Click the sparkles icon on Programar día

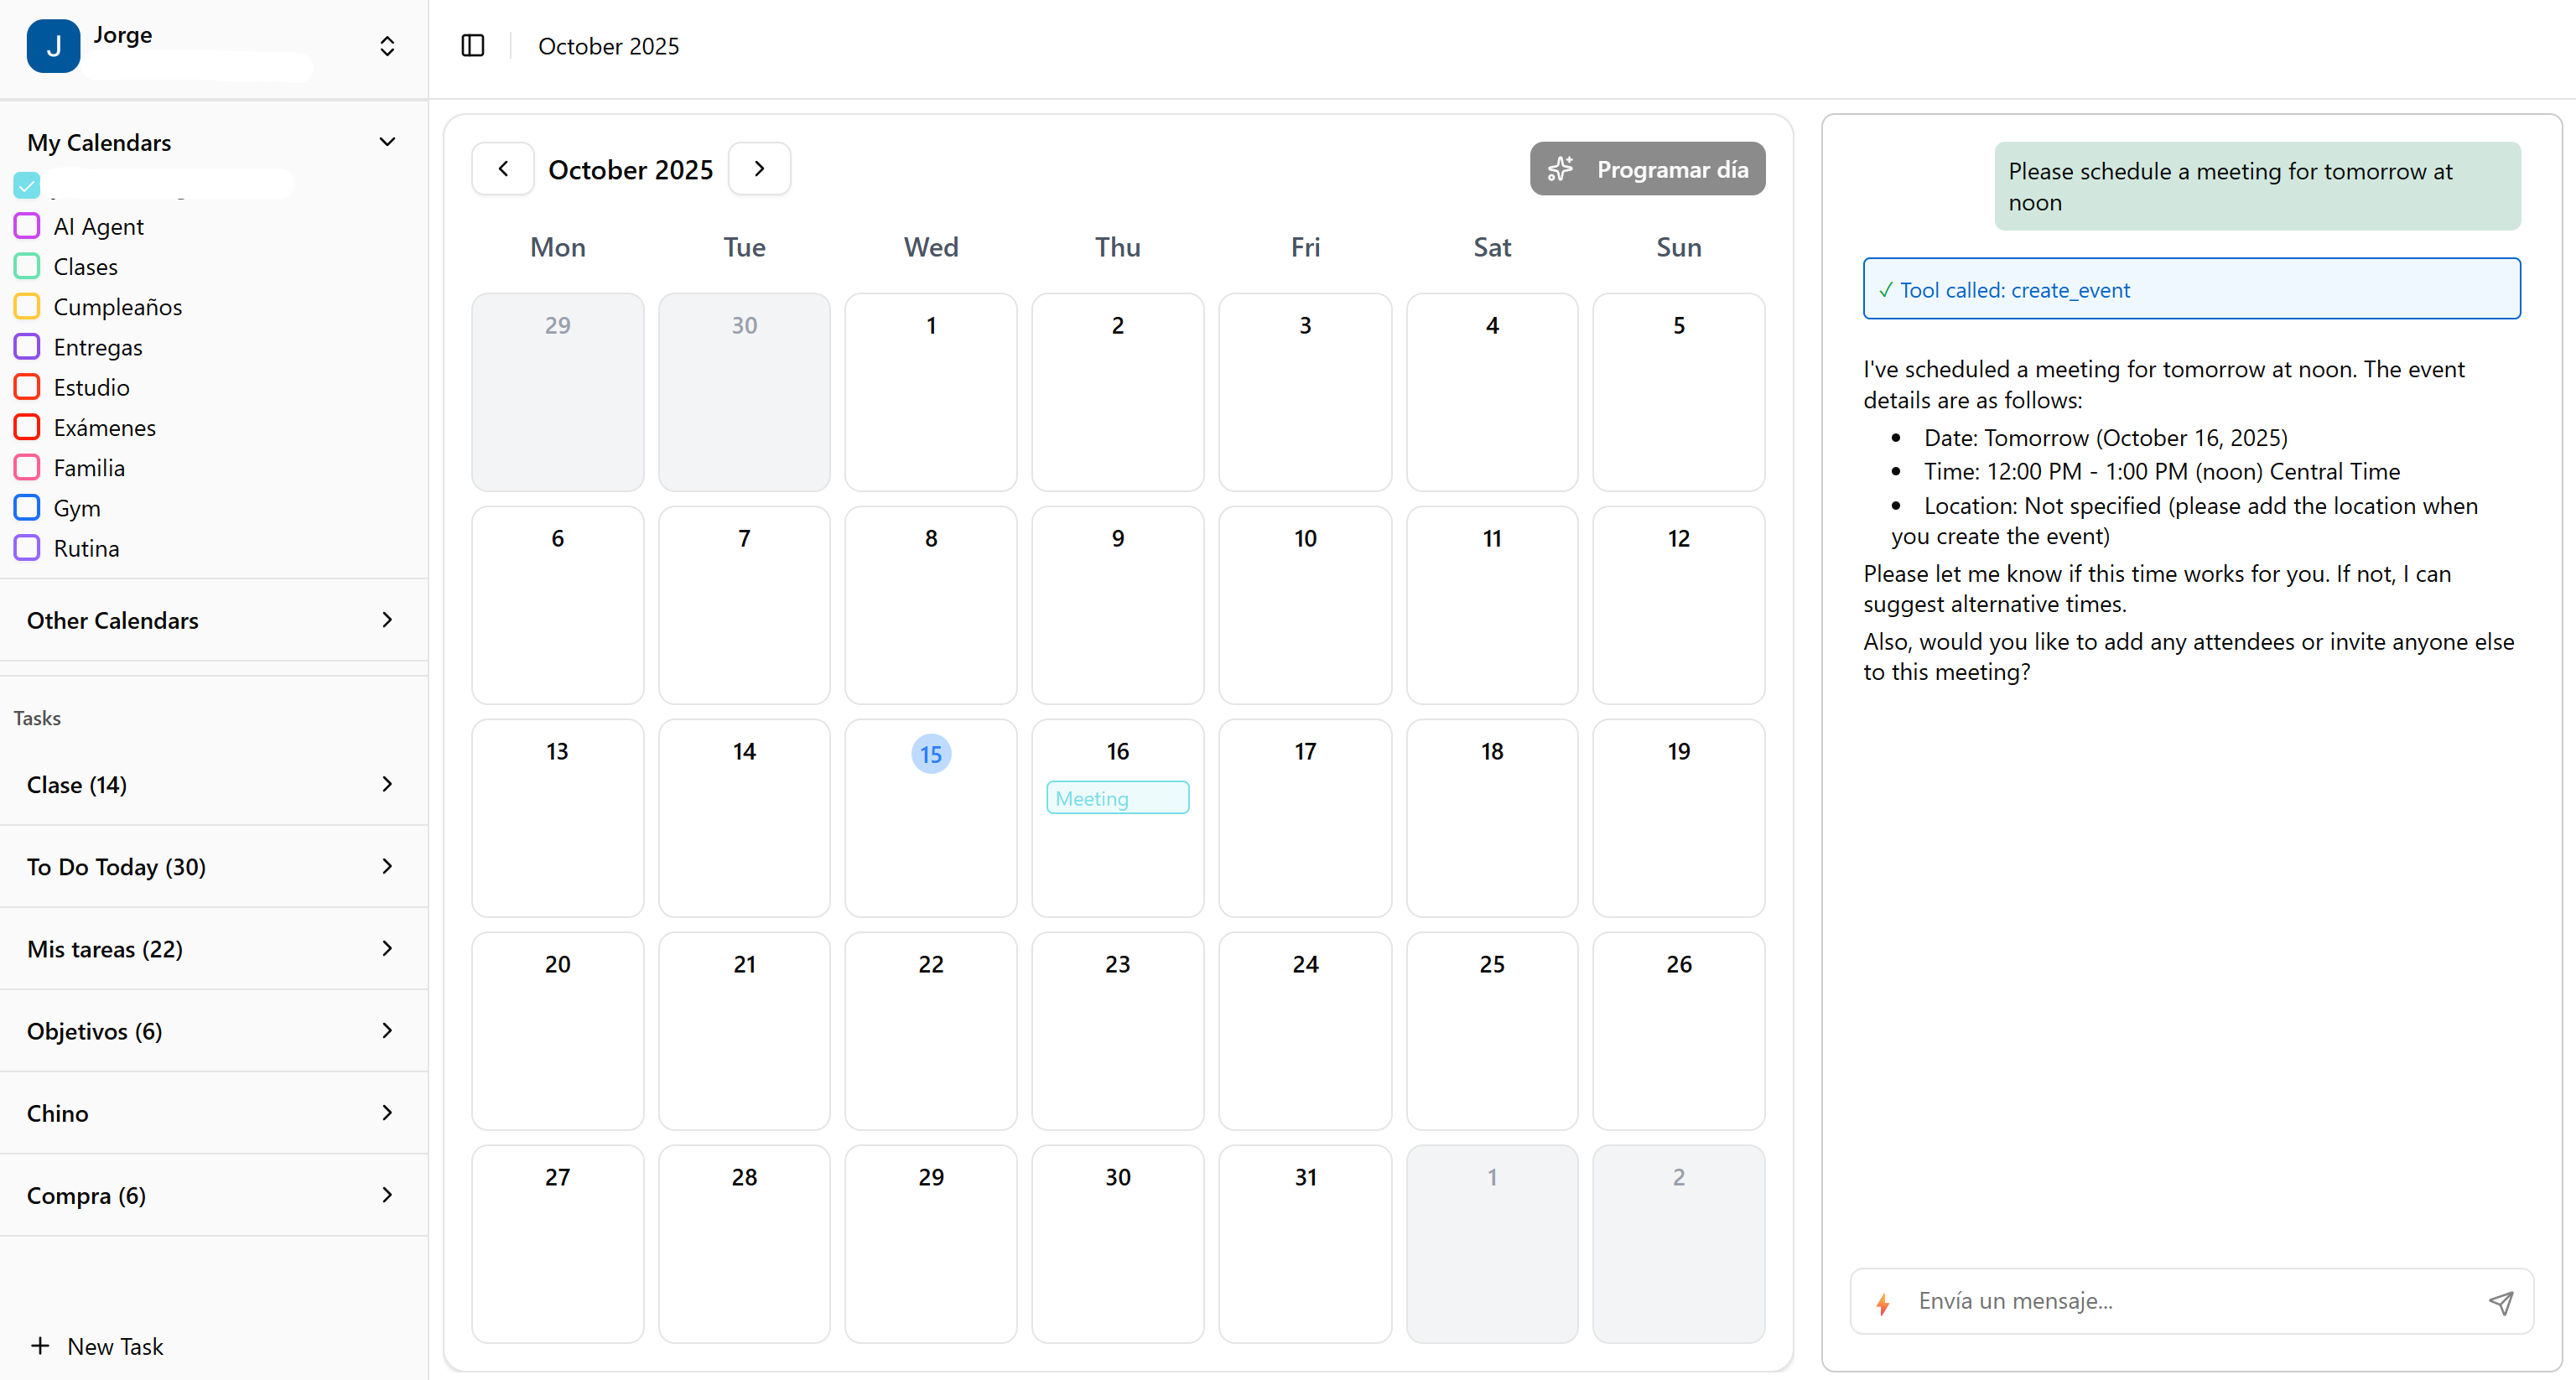1562,168
